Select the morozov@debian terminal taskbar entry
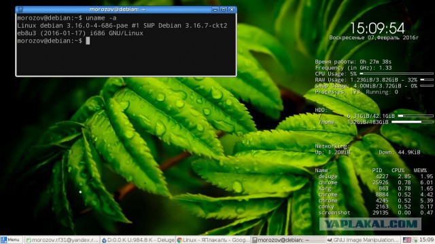 pyautogui.click(x=288, y=240)
